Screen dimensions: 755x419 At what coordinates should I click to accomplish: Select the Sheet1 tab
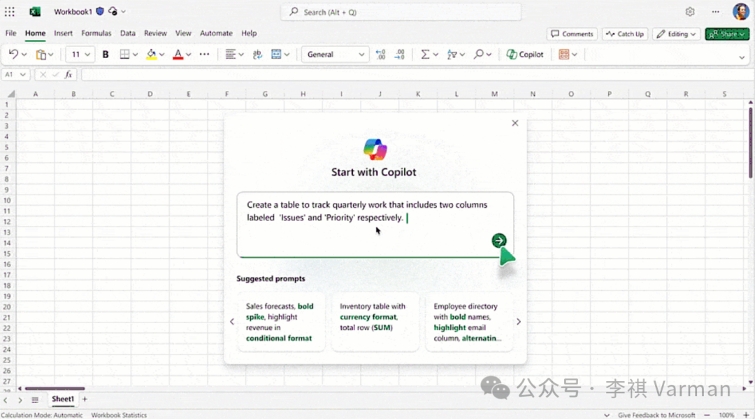(63, 399)
